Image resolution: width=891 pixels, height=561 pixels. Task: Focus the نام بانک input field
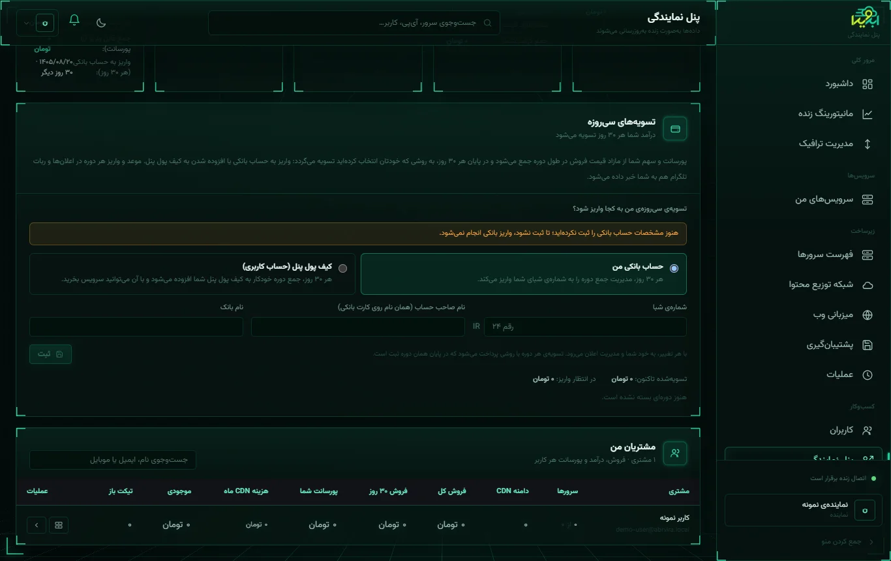click(136, 326)
